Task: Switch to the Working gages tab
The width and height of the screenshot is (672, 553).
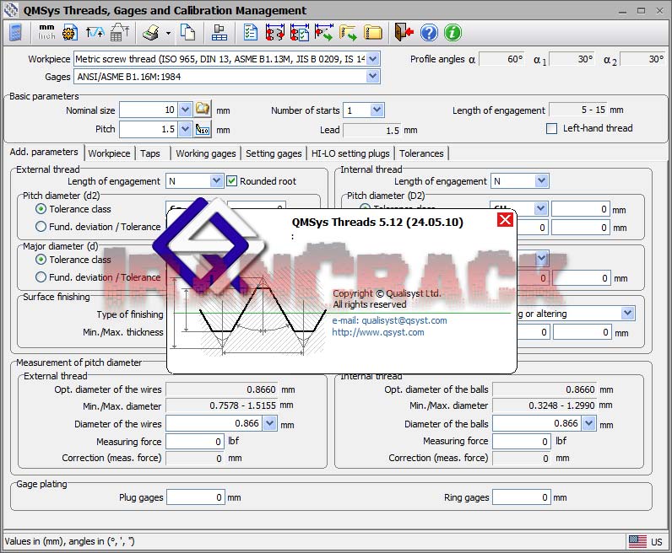Action: [205, 153]
